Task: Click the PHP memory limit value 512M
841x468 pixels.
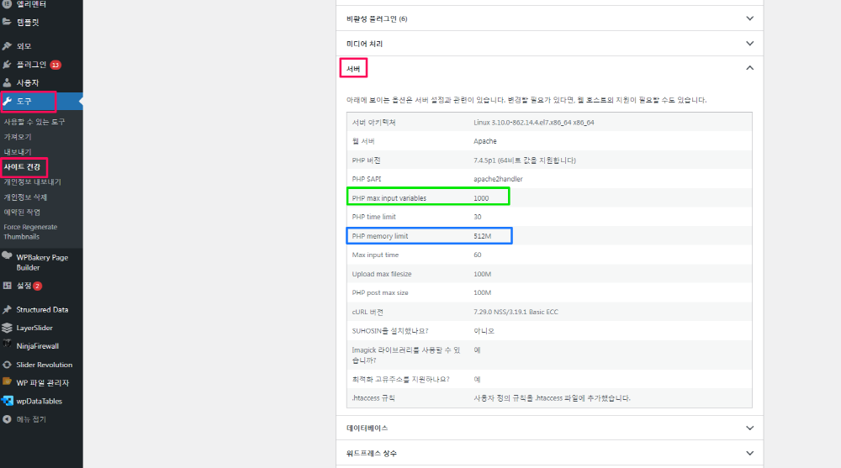Action: [482, 236]
